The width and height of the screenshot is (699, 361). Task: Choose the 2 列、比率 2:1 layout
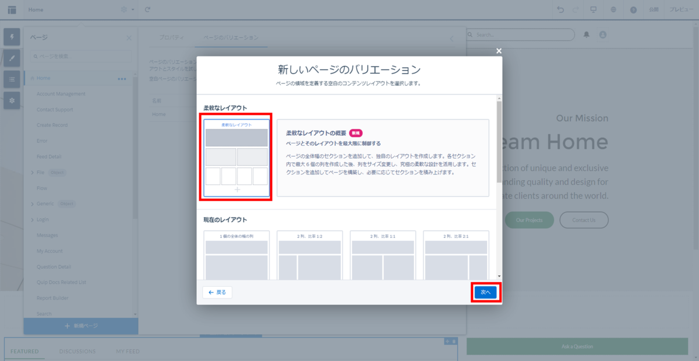[456, 255]
